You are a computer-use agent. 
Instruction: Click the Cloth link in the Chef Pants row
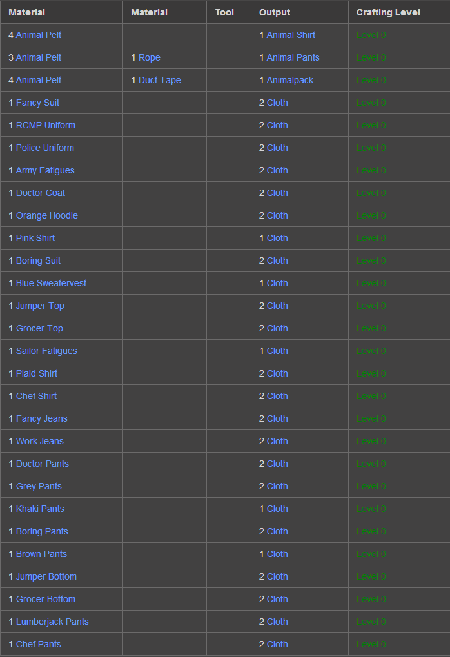click(277, 645)
